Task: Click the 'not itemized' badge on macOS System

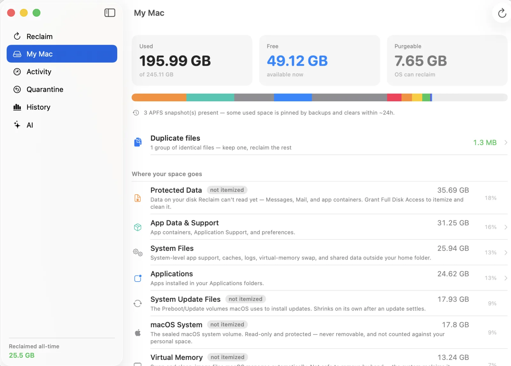Action: click(227, 324)
